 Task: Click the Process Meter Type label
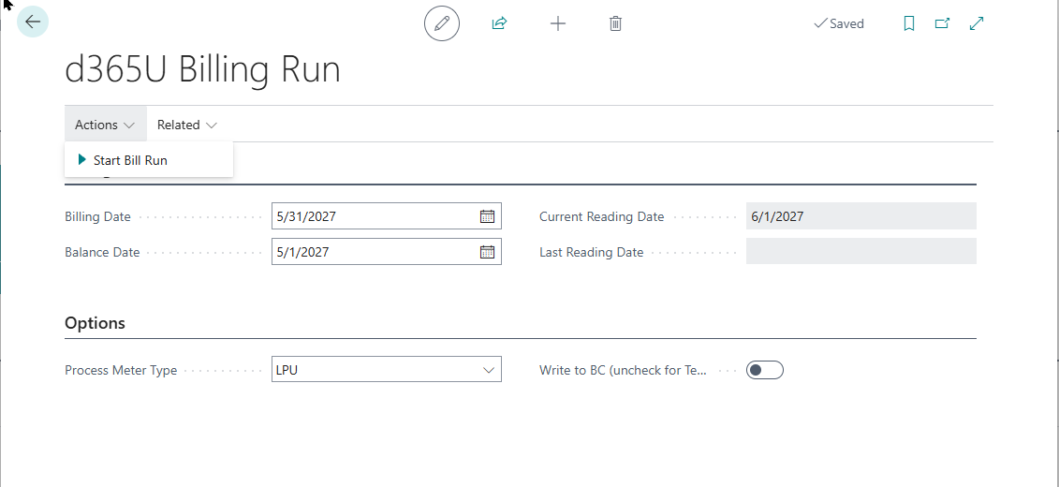click(x=121, y=370)
